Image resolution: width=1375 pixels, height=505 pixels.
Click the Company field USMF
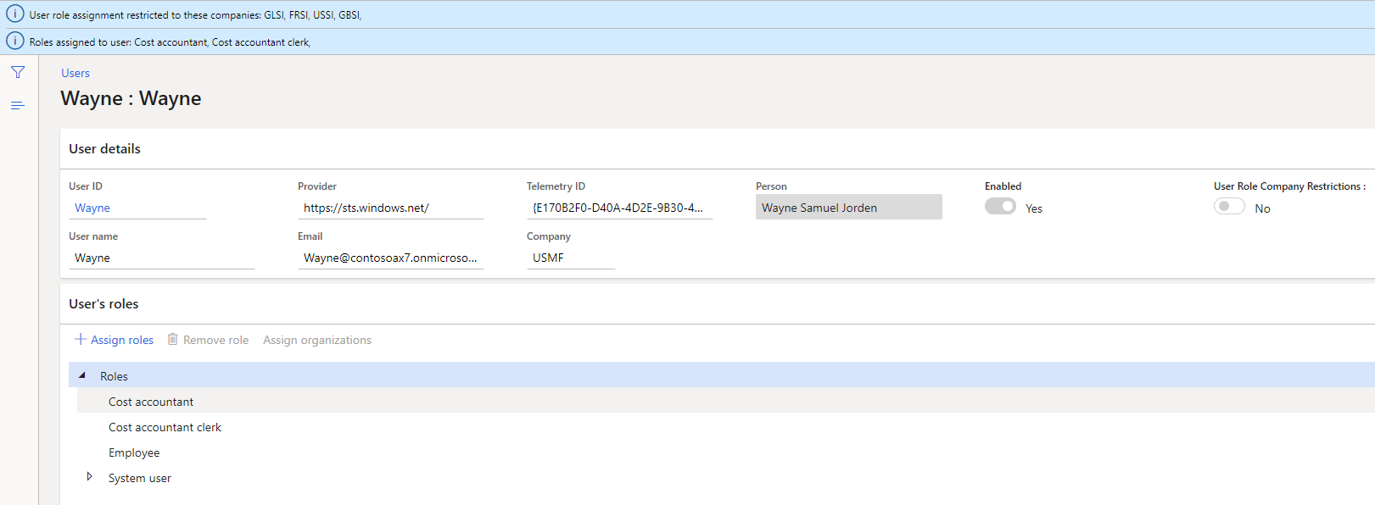[x=571, y=258]
